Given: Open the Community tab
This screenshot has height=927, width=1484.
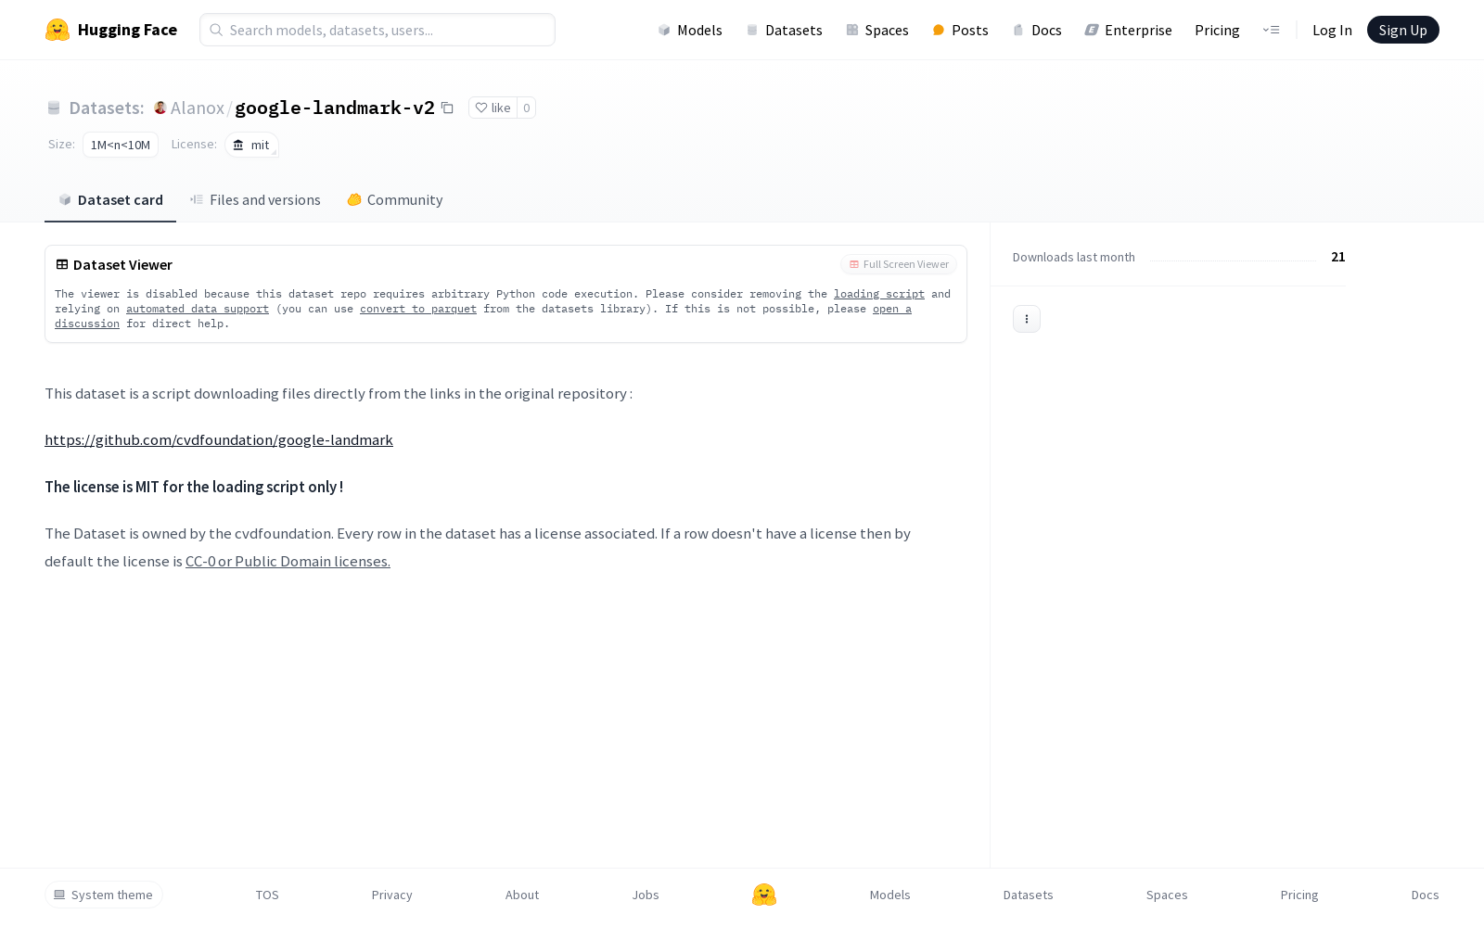Looking at the screenshot, I should (395, 200).
